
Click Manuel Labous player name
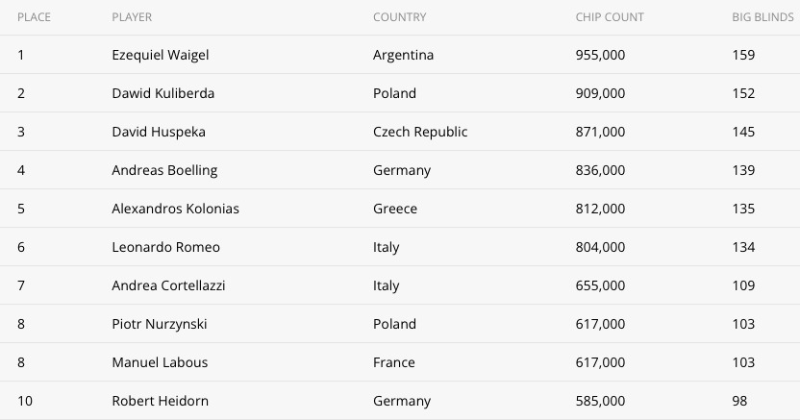pos(160,362)
